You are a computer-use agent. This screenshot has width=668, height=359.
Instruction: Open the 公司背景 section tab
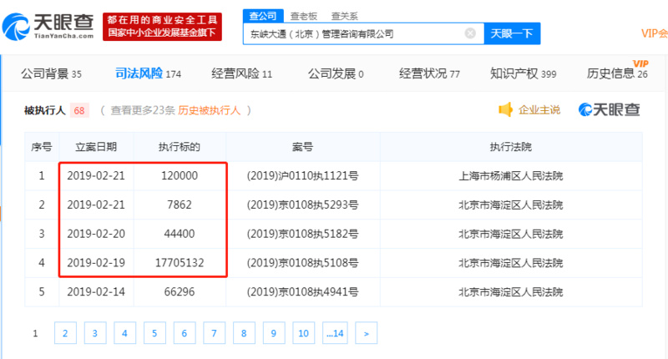coord(50,73)
